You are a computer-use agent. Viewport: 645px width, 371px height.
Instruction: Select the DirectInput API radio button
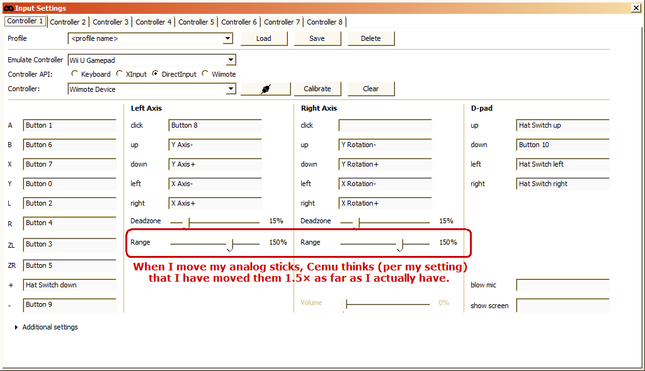coord(155,74)
